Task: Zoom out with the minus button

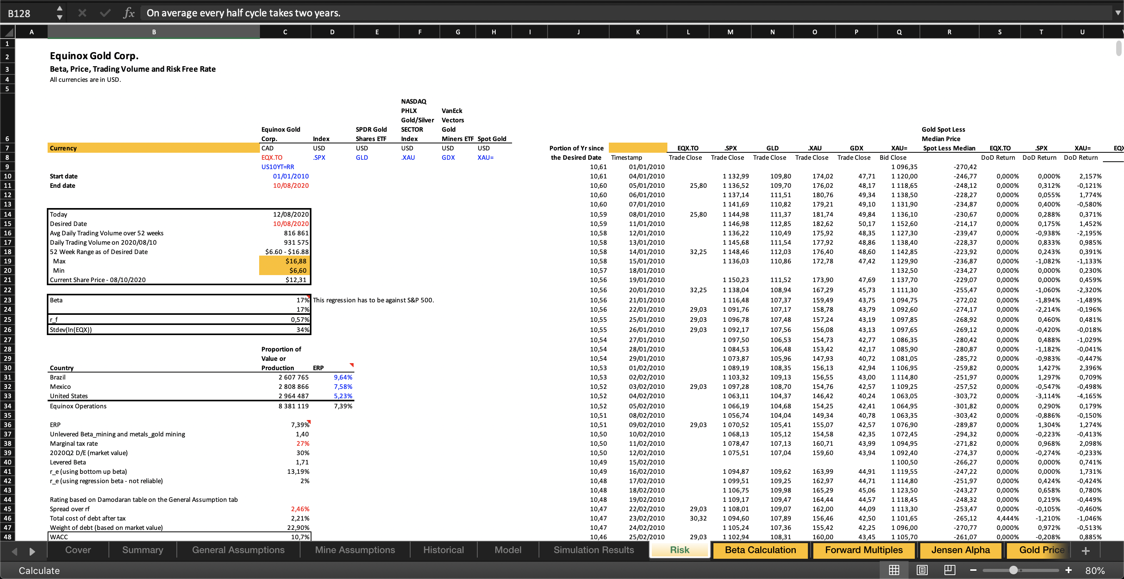Action: [x=973, y=570]
